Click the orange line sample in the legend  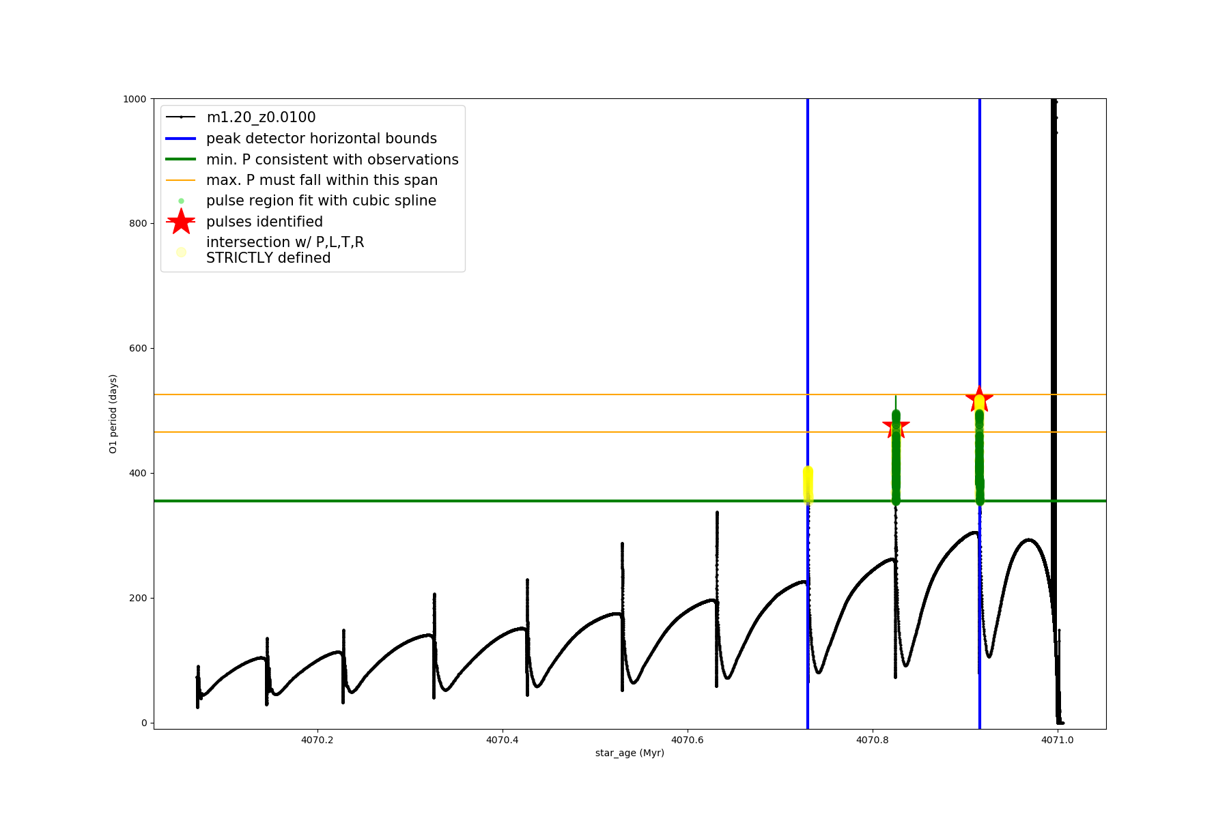181,180
